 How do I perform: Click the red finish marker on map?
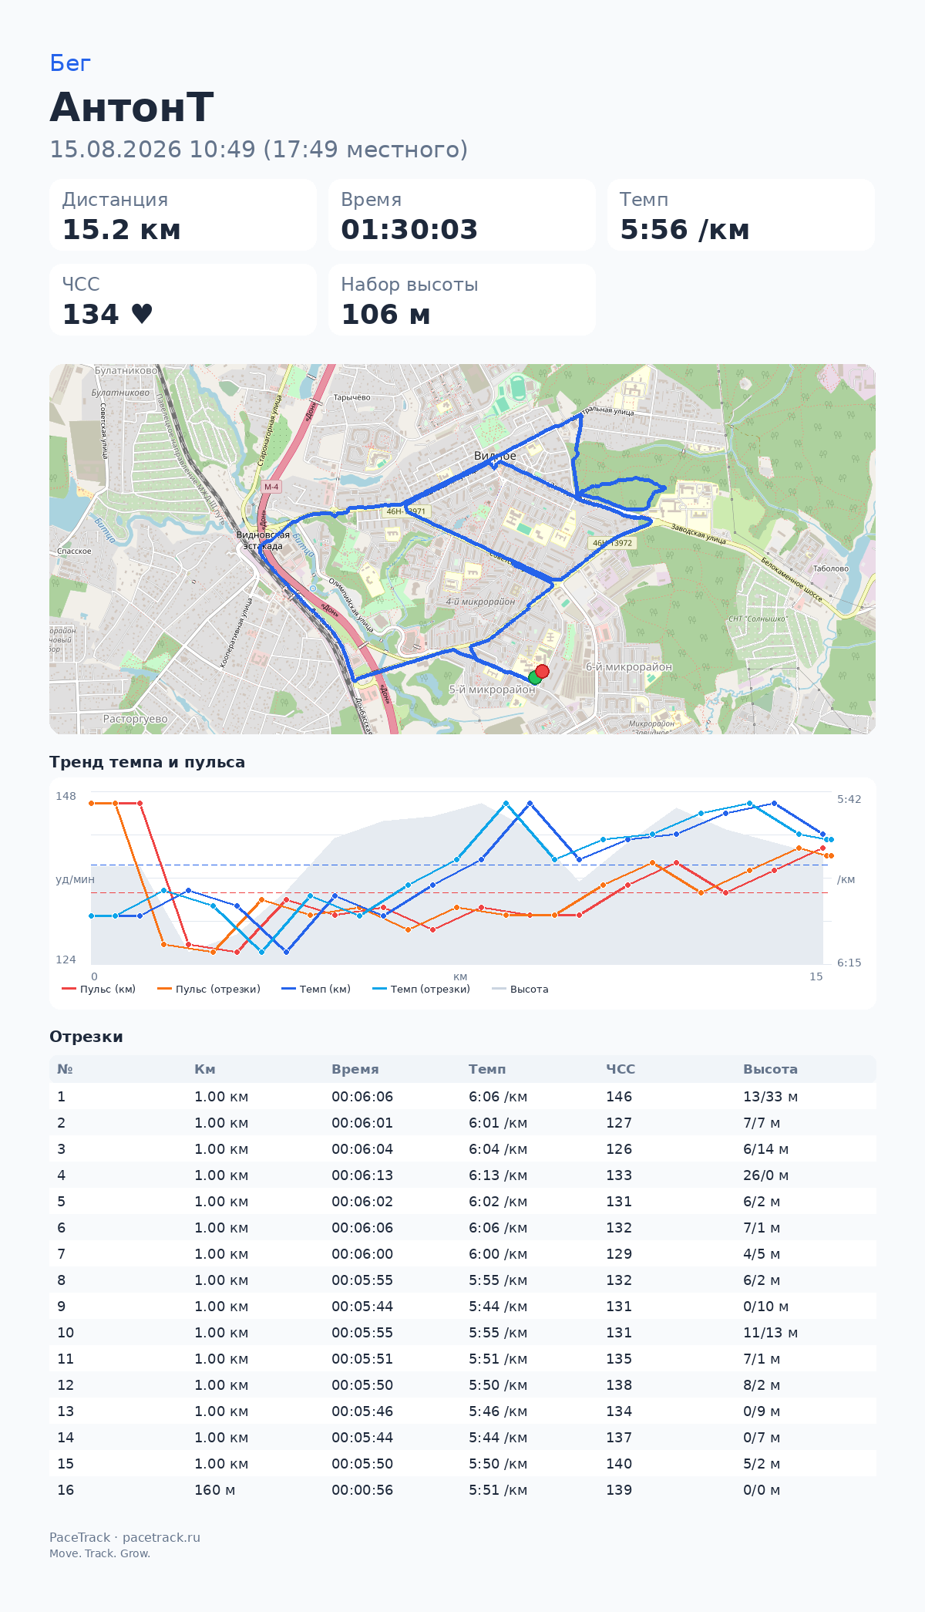point(542,671)
